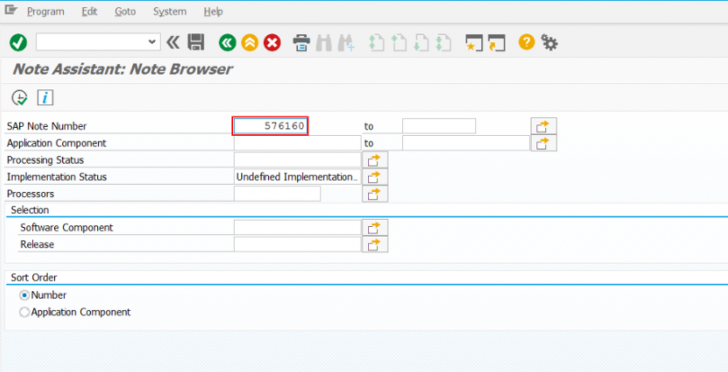Click the Save floppy disk icon
Viewport: 728px width, 372px height.
(x=196, y=42)
